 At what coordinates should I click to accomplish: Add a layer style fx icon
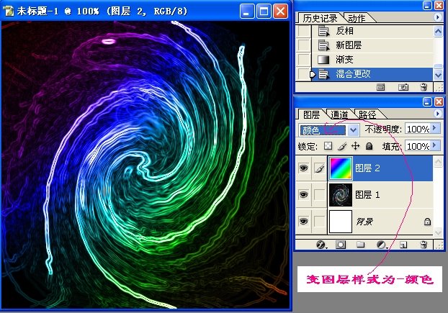[x=321, y=245]
